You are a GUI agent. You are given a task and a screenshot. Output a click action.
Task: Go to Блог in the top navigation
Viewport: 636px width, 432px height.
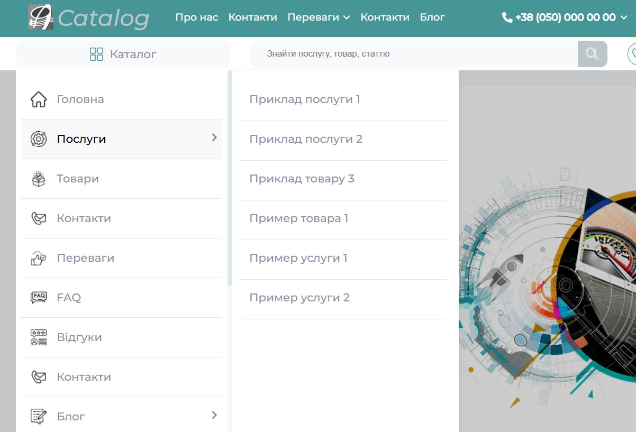pos(432,17)
